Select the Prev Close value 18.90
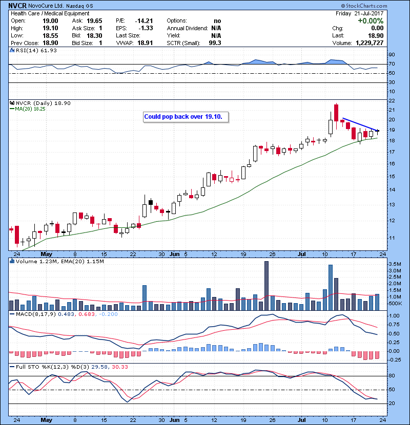Viewport: 410px width, 425px height. [50, 43]
